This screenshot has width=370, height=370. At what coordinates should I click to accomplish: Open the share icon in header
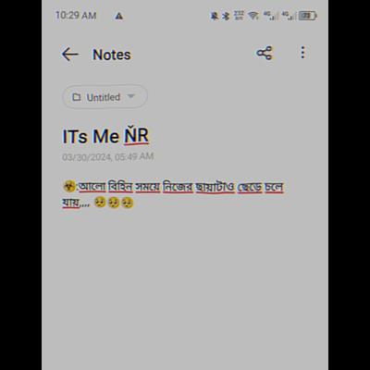pos(265,53)
